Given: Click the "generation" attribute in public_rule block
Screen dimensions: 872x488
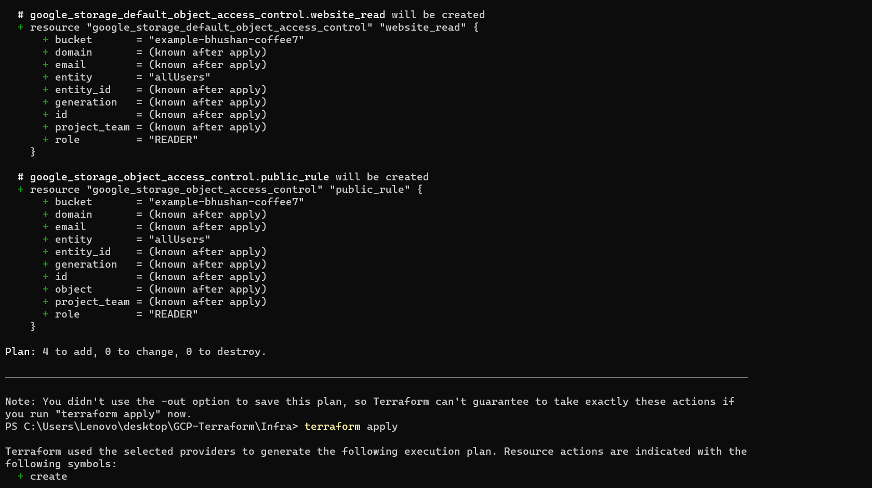Looking at the screenshot, I should (86, 265).
